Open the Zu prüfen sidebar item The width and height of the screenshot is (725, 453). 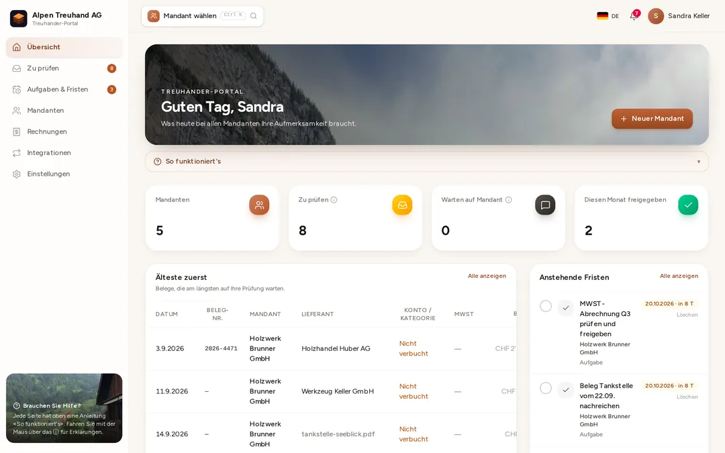pyautogui.click(x=64, y=68)
